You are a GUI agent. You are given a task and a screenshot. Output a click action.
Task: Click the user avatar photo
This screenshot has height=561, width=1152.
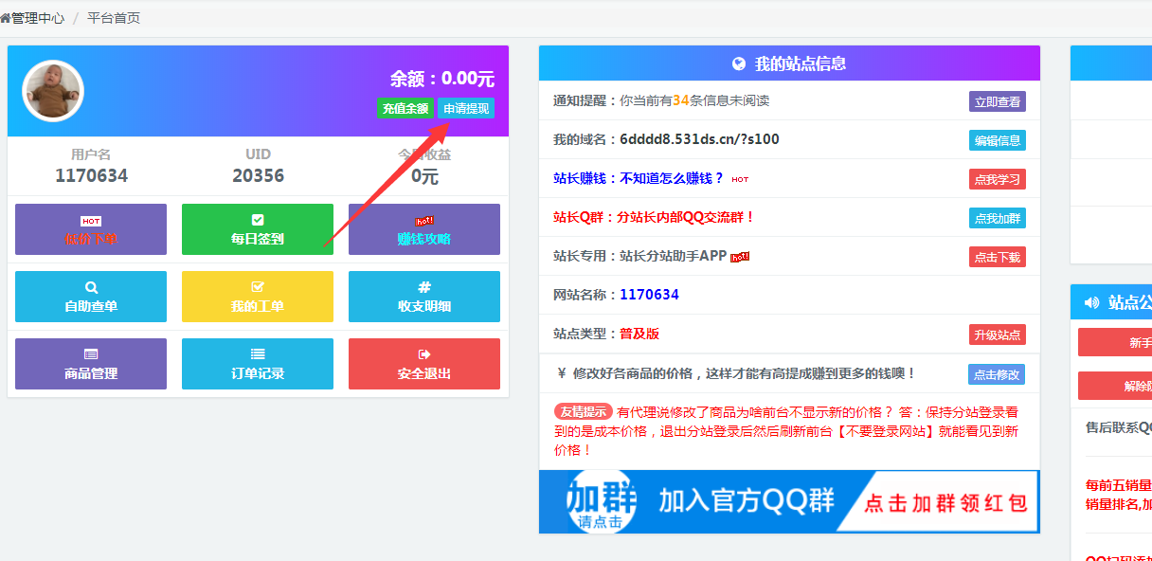52,91
